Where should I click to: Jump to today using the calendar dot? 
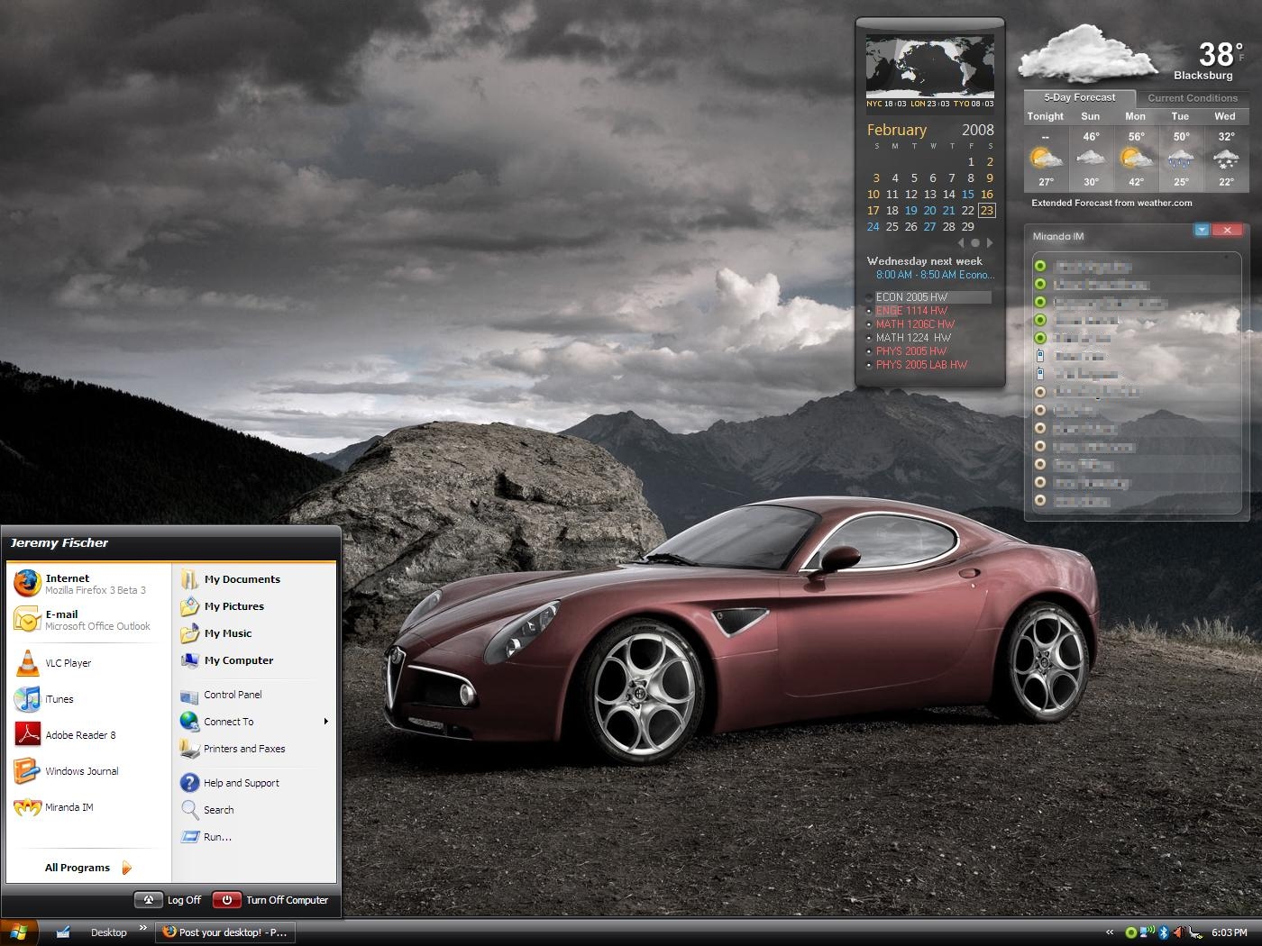click(975, 242)
